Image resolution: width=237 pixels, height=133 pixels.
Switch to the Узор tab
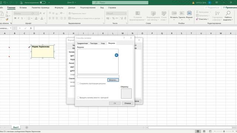(103, 44)
